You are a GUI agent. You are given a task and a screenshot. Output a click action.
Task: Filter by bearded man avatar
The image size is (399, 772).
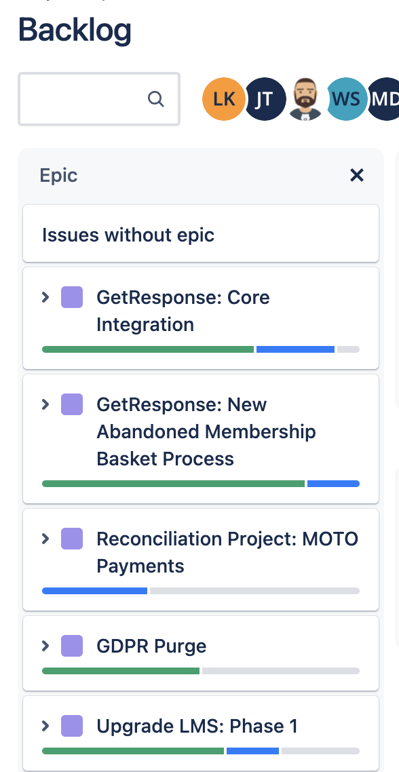tap(305, 99)
